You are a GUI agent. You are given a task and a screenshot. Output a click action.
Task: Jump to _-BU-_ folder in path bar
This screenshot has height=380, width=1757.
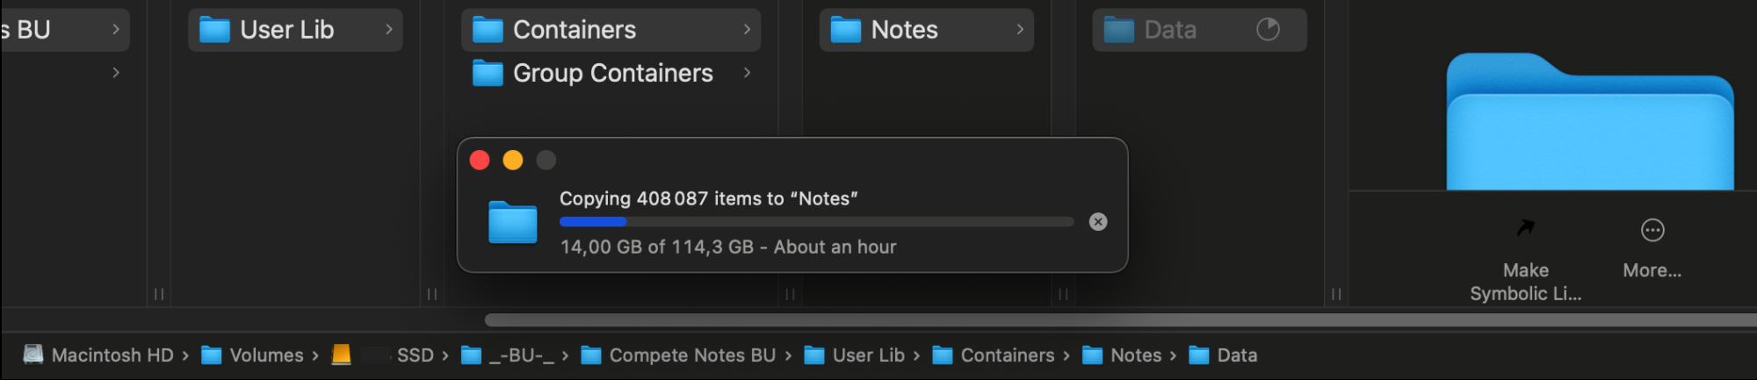click(x=521, y=355)
